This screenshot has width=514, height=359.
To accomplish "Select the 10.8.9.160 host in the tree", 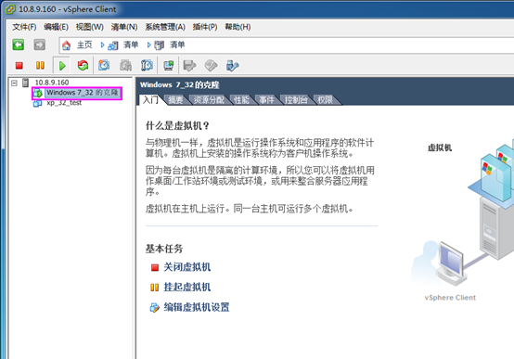I will [x=52, y=83].
